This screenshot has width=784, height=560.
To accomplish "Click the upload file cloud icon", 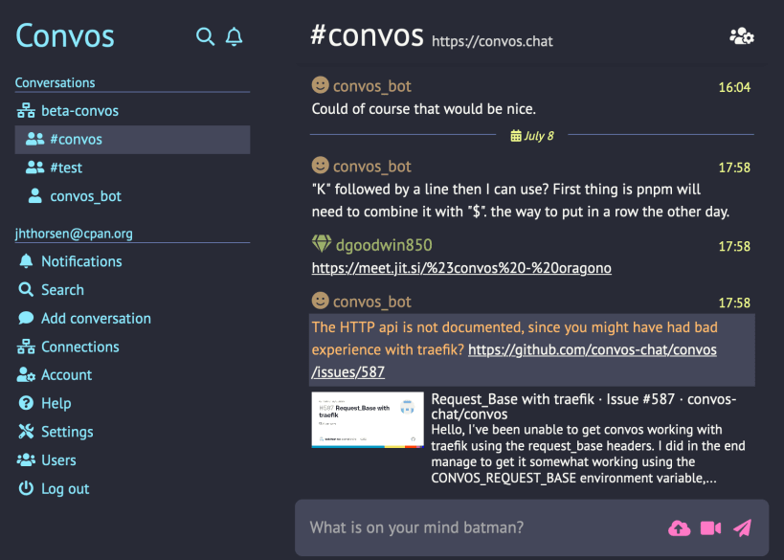I will point(679,528).
